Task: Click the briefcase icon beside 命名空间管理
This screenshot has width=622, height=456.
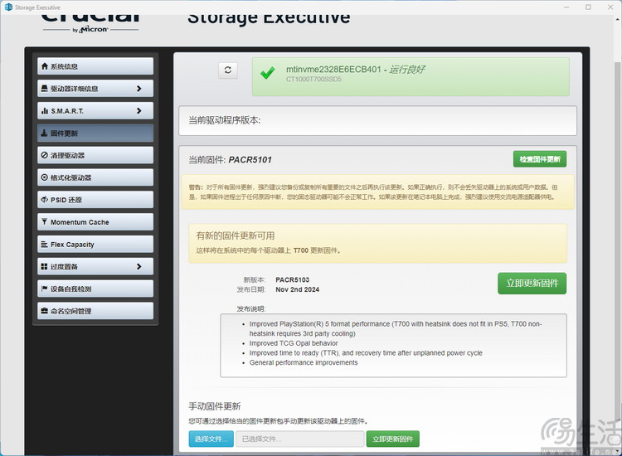Action: point(45,310)
